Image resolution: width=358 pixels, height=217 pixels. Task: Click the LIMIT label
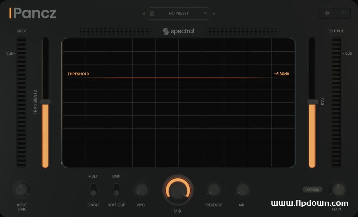116,176
